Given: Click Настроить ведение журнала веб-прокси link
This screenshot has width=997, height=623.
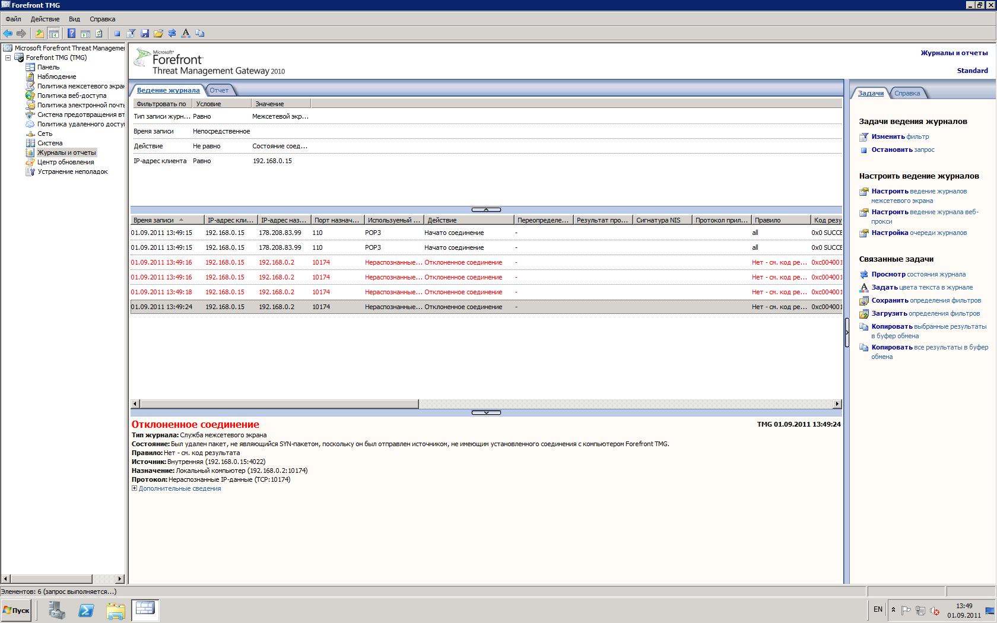Looking at the screenshot, I should pos(925,217).
